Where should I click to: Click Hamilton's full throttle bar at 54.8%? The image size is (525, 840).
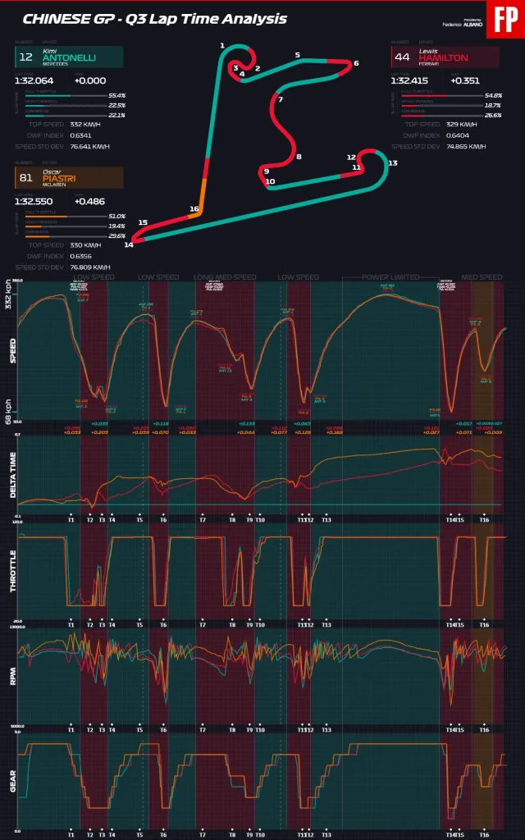click(441, 96)
